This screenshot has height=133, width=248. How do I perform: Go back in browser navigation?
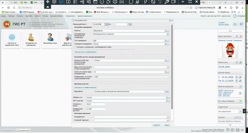coord(3,8)
